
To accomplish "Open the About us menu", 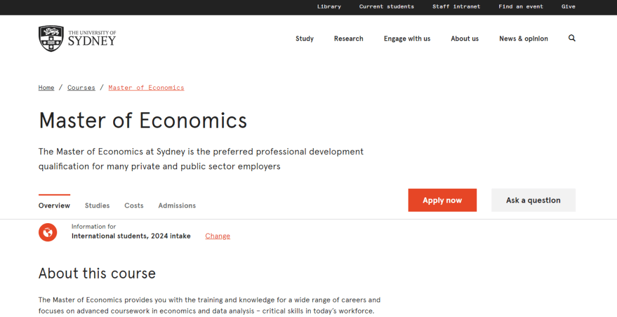I will click(464, 39).
